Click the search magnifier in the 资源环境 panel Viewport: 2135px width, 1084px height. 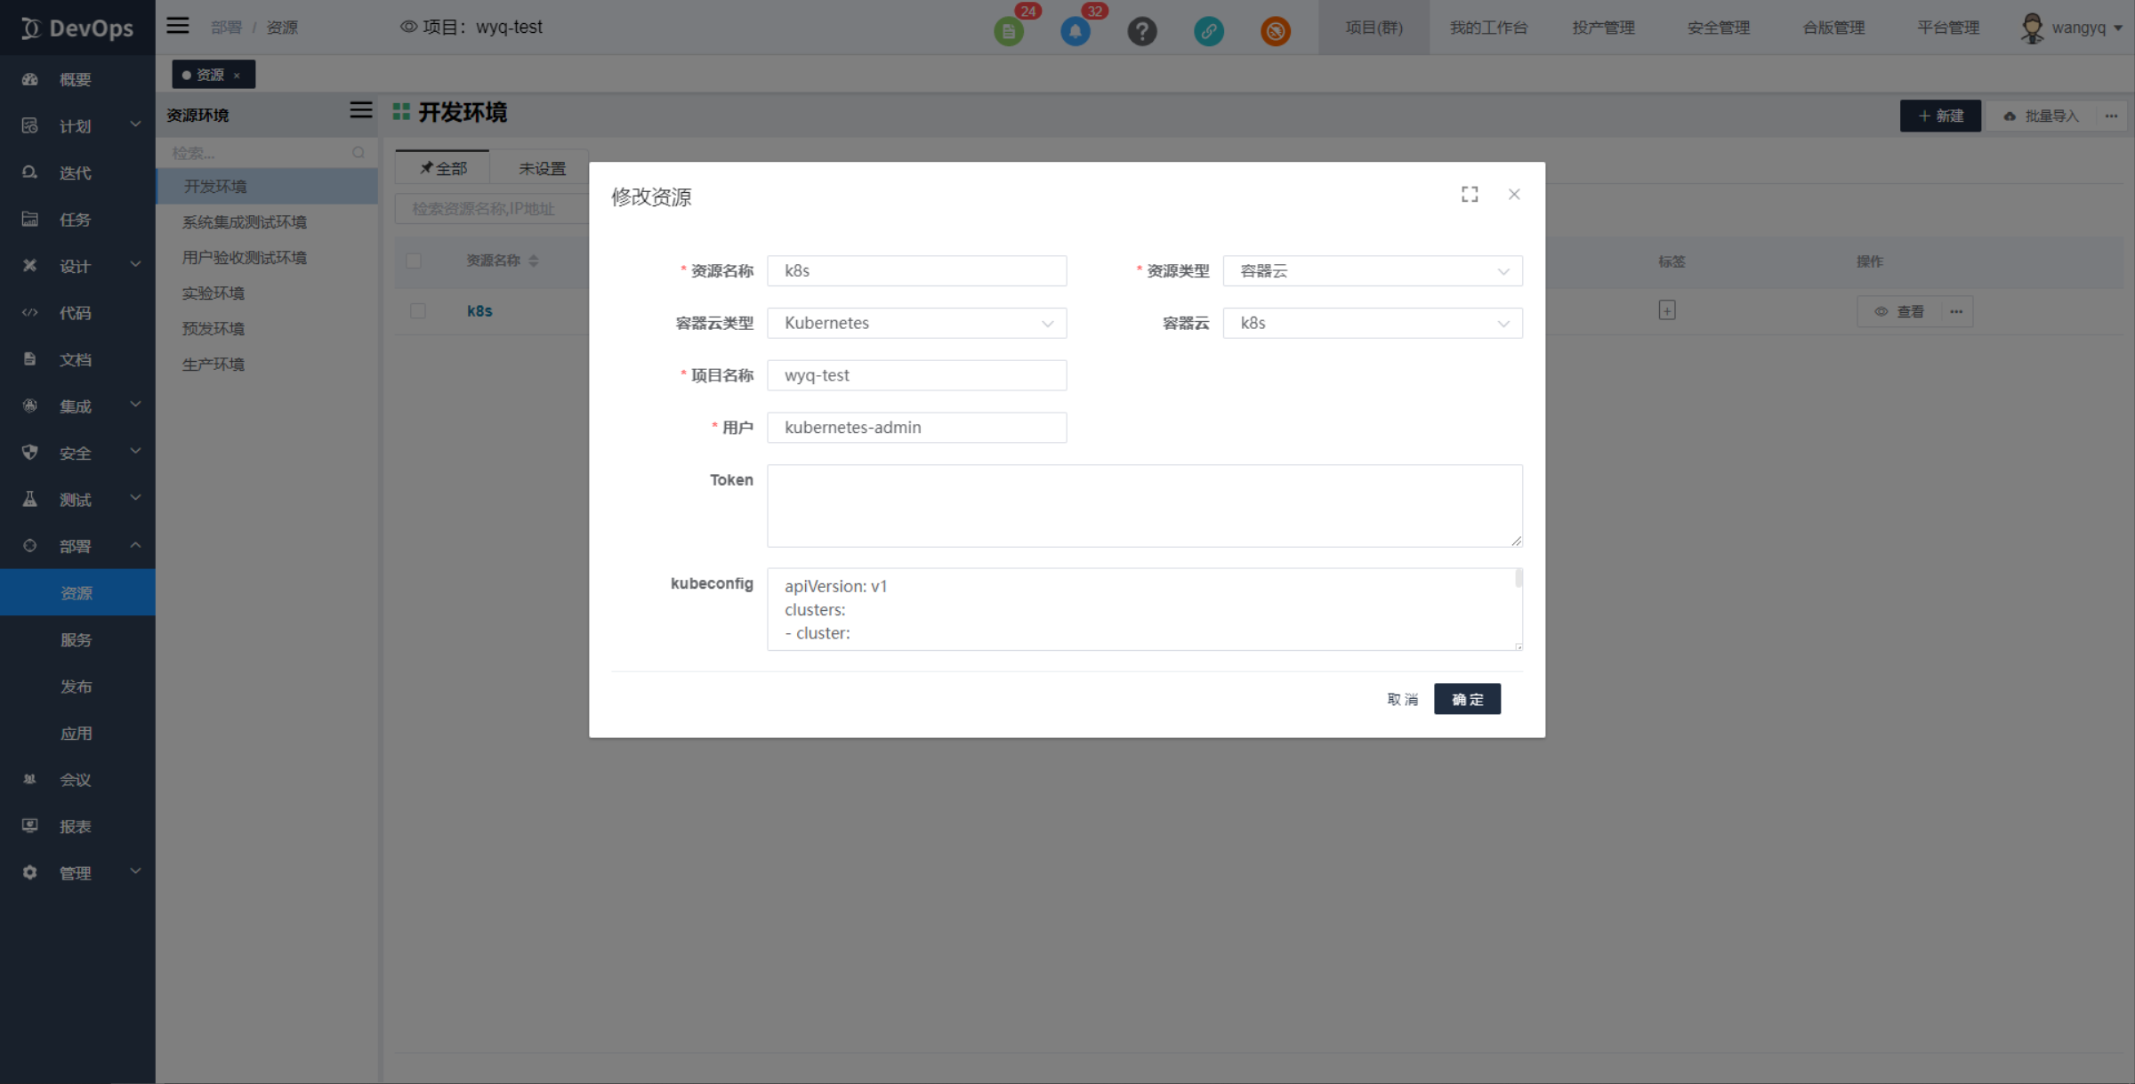click(x=359, y=152)
